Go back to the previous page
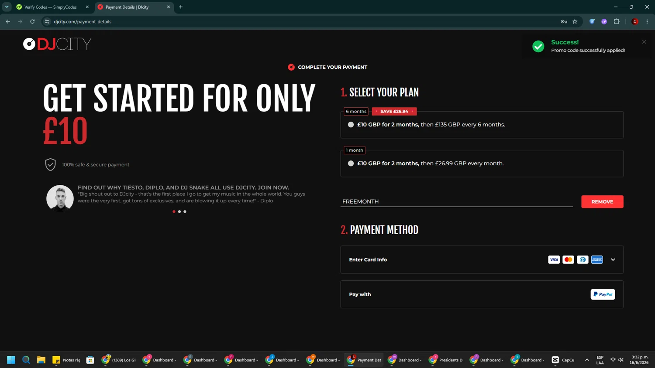 tap(8, 21)
